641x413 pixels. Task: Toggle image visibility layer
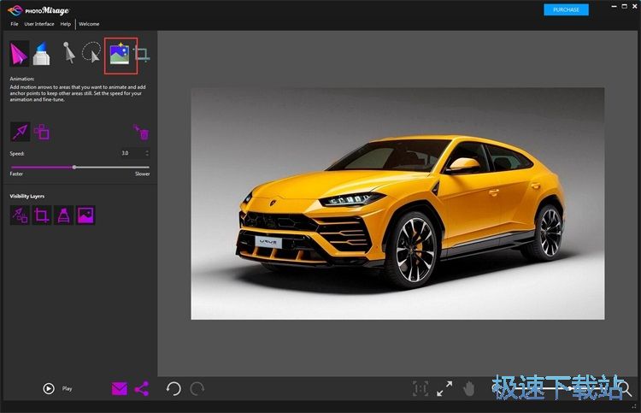[85, 215]
